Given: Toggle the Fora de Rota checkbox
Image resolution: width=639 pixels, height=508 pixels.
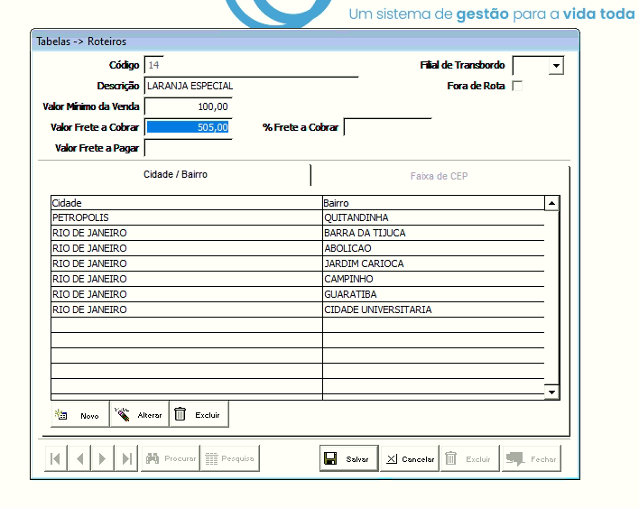Looking at the screenshot, I should coord(517,87).
